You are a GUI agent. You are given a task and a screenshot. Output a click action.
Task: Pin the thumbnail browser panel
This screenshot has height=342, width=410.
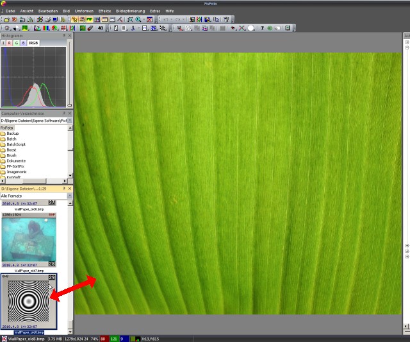64,189
